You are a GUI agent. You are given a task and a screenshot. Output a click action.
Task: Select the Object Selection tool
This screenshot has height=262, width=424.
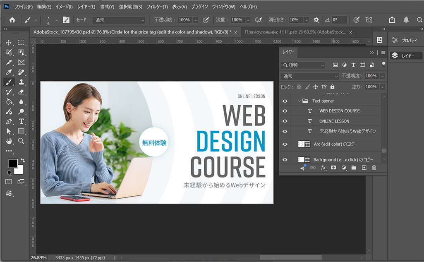21,52
